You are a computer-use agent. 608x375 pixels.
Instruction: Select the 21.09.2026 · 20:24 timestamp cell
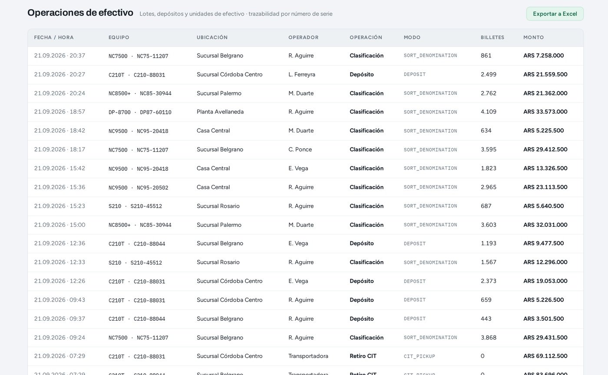[x=59, y=93]
